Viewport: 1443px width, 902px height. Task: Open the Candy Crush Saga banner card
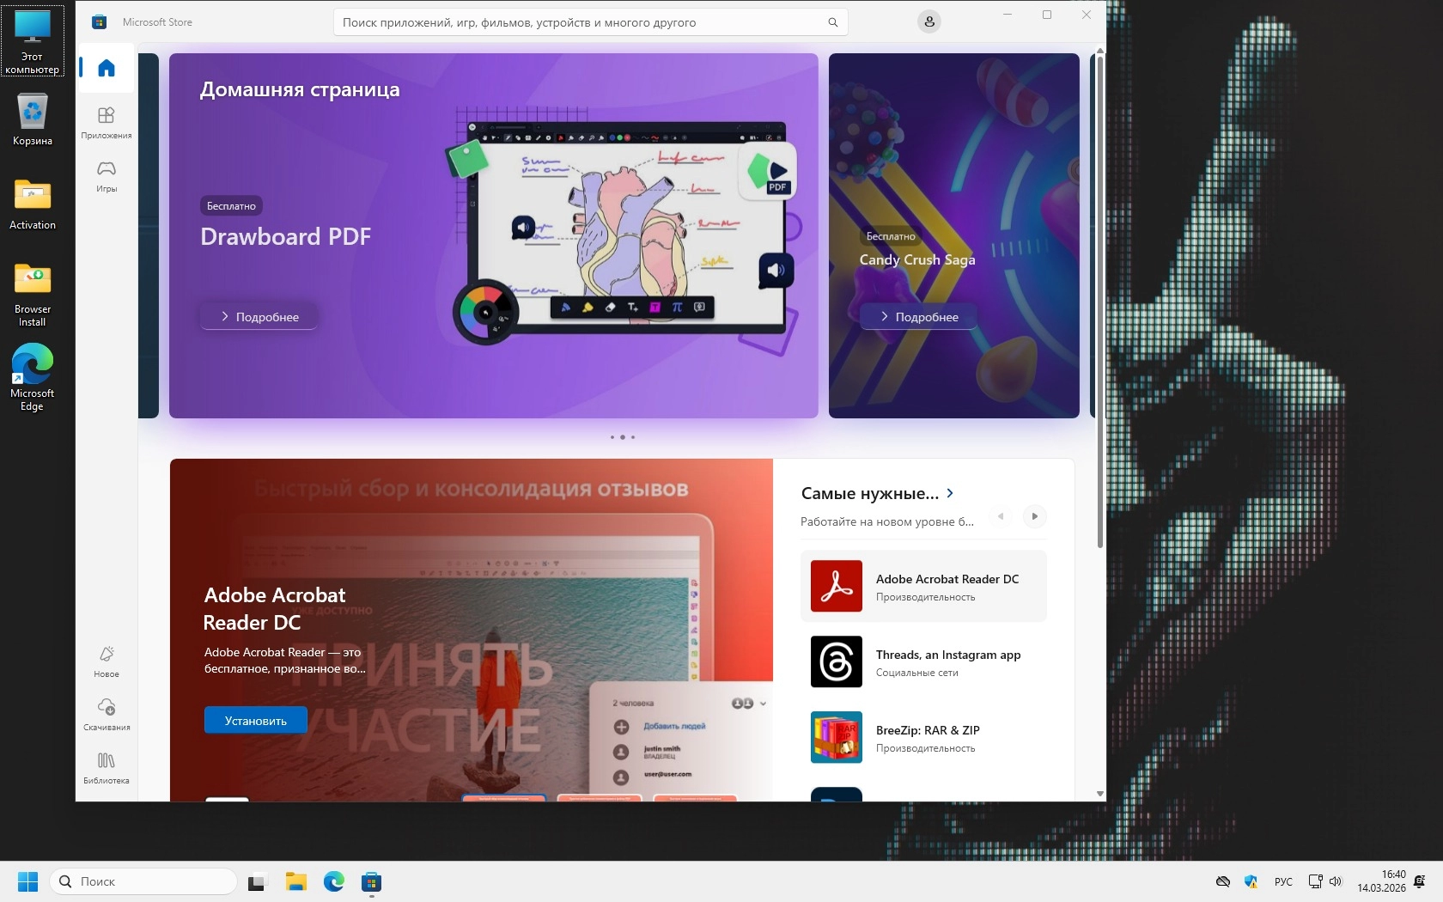point(954,235)
